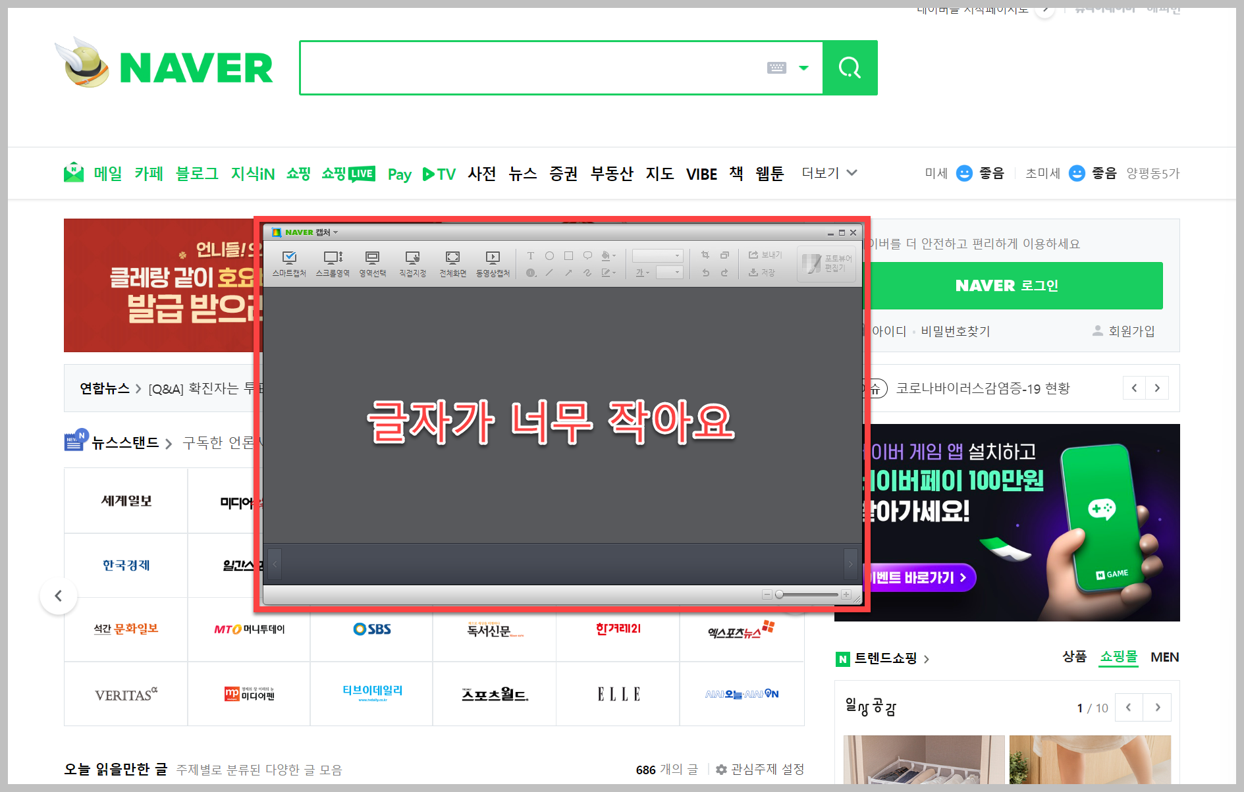Click previous thumbnail arrow in capture strip
Screen dimensions: 1244x792
point(275,564)
